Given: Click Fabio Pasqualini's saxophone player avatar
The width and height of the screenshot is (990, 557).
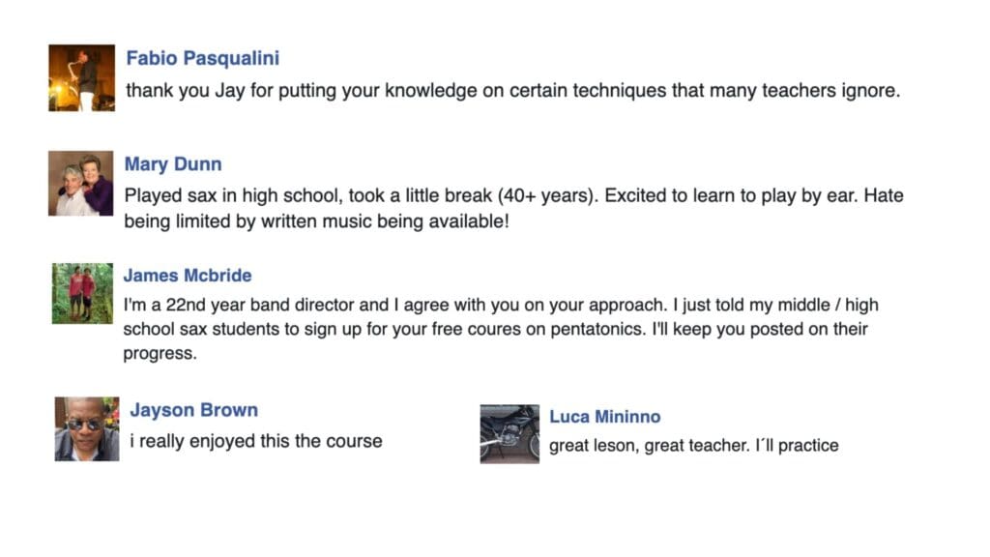Looking at the screenshot, I should point(82,77).
